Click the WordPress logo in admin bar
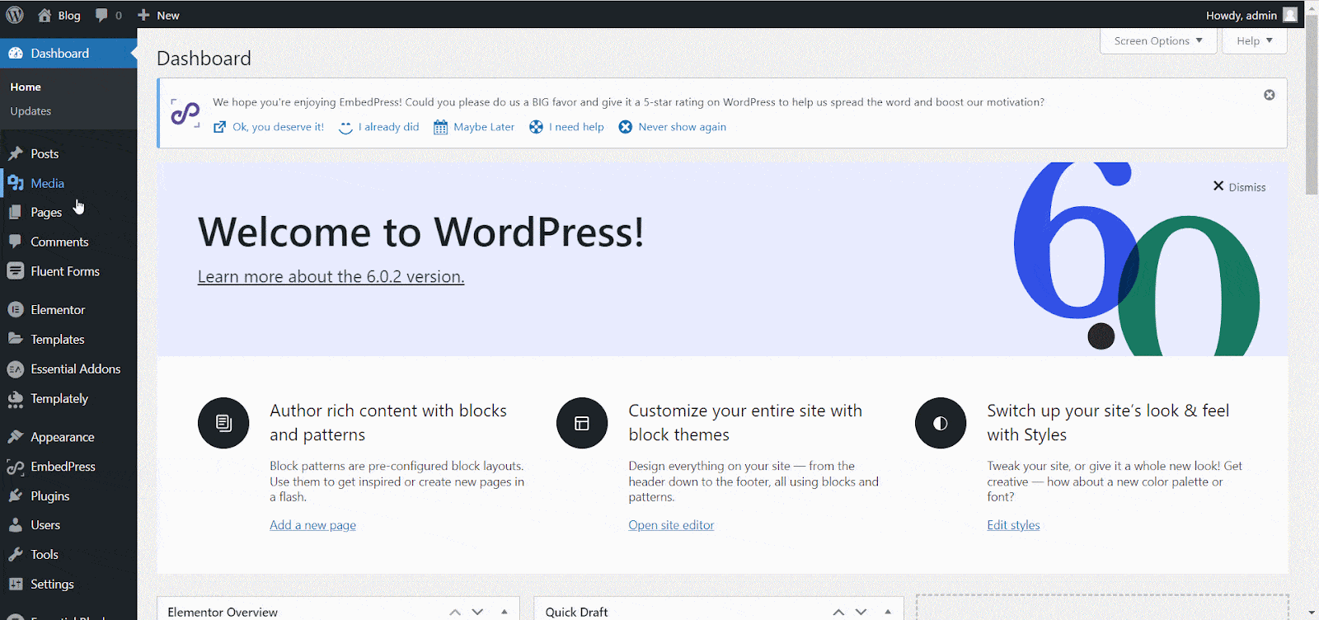Screen dimensions: 1319x620 [x=15, y=15]
